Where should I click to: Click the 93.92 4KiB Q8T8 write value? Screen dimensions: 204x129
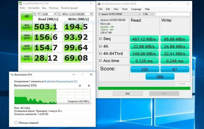[79, 37]
